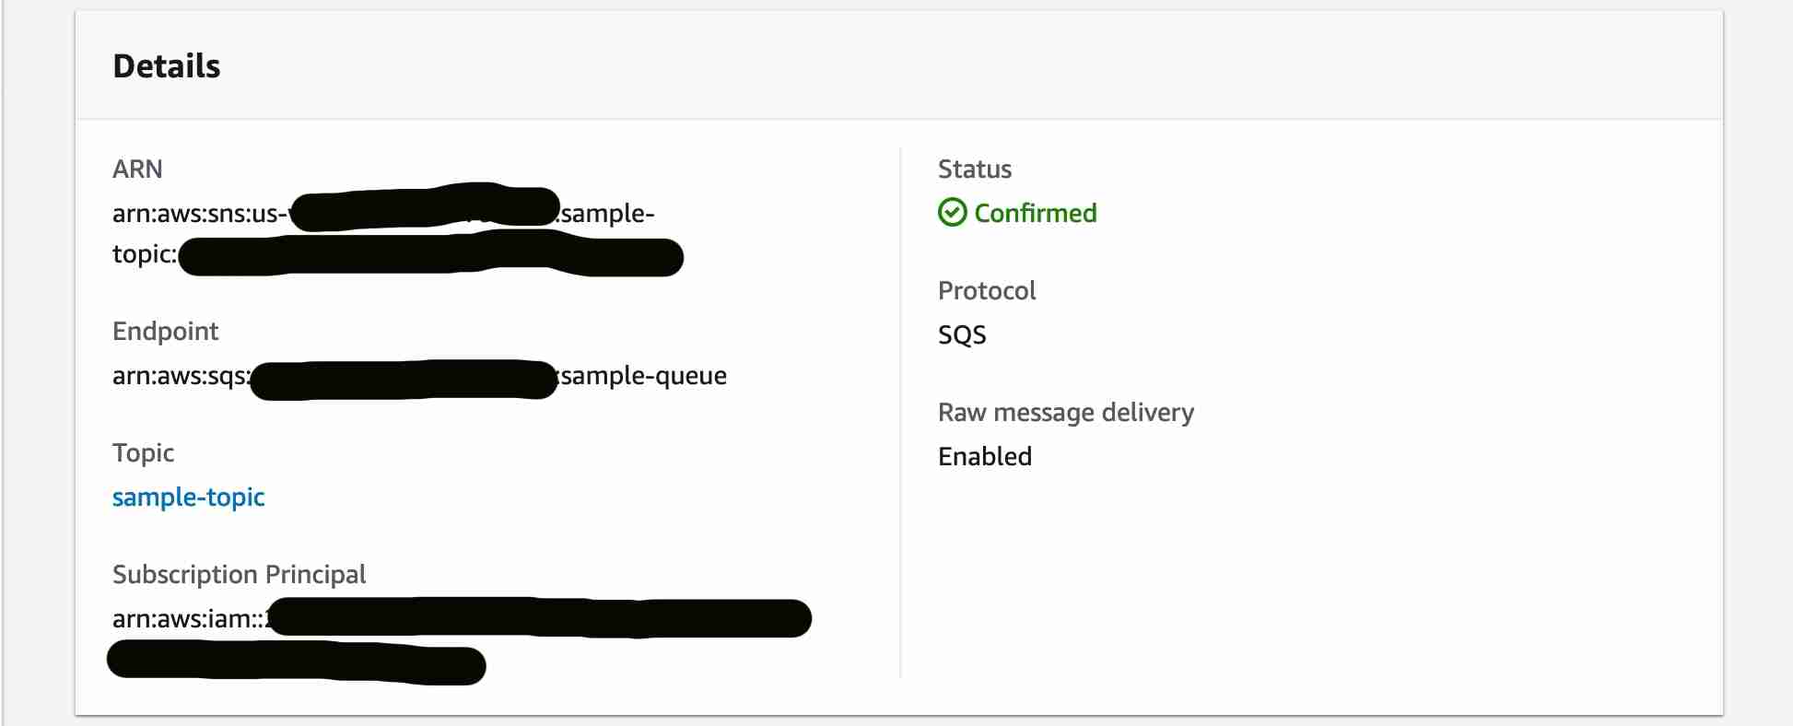Click the SQS protocol value
Image resolution: width=1793 pixels, height=726 pixels.
(x=961, y=334)
